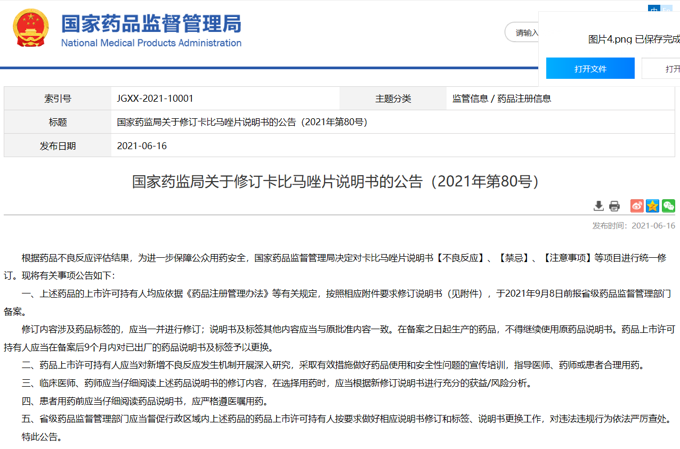This screenshot has height=449, width=680.
Task: Print the page via the printer icon
Action: coord(614,206)
